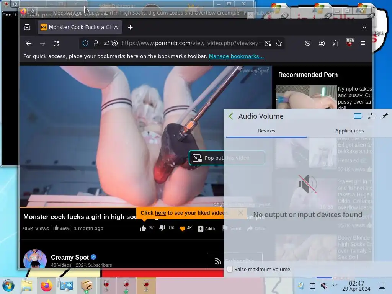Toggle picture-in-picture icon in the address bar

point(268,44)
